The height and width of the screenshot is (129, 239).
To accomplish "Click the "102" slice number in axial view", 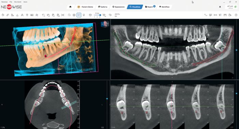I will 102,128.
